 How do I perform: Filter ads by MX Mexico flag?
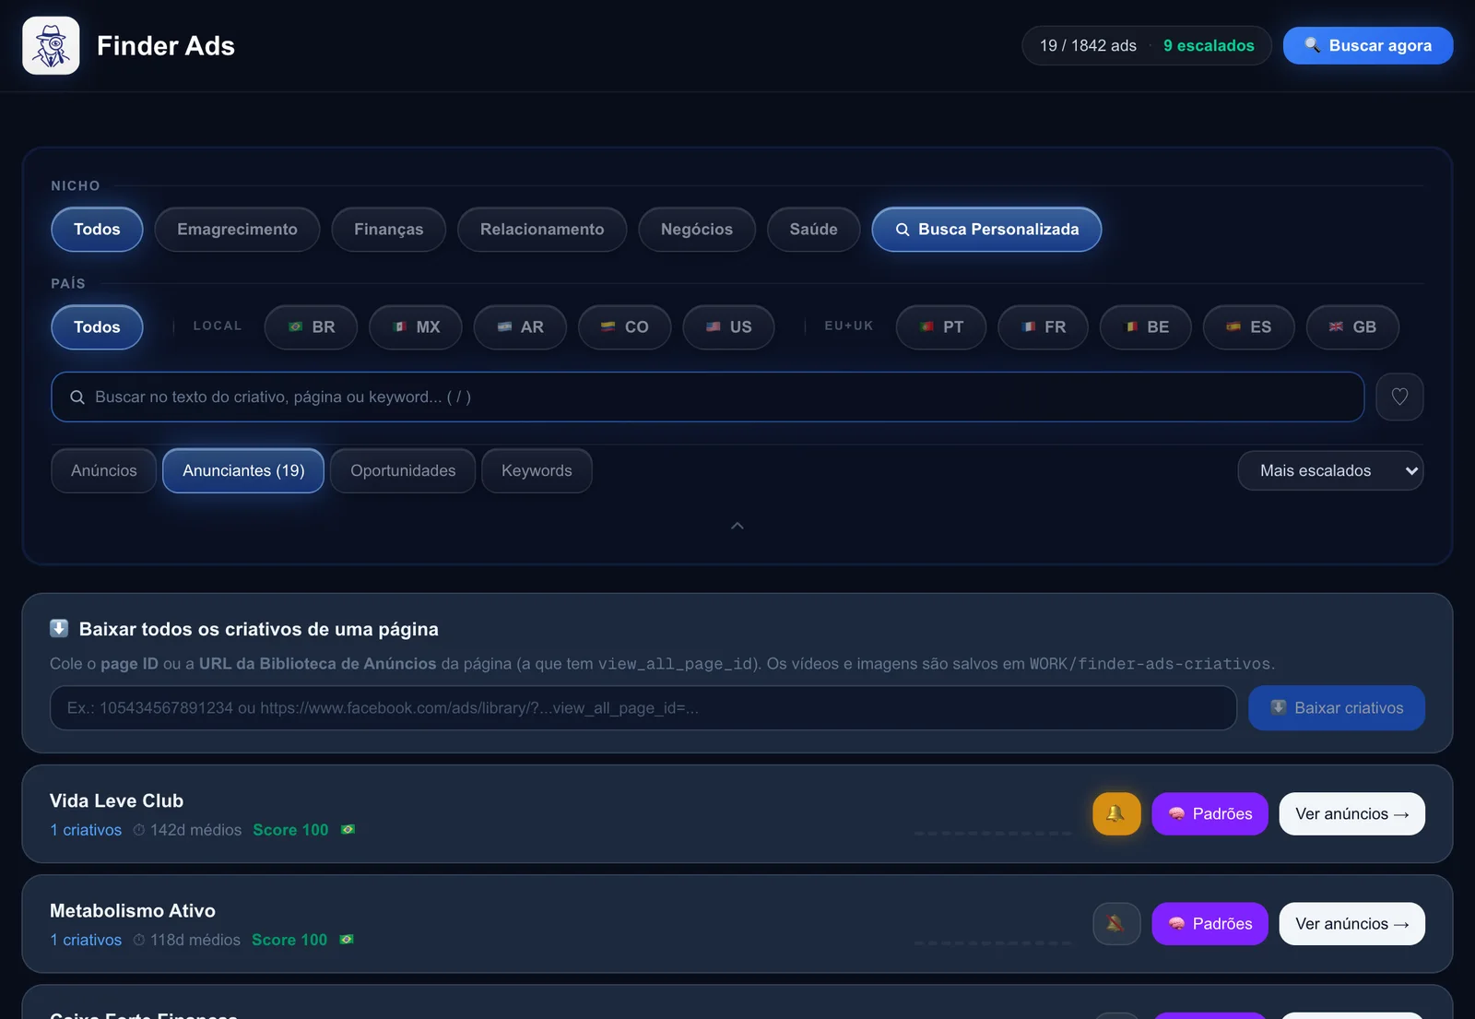tap(416, 326)
